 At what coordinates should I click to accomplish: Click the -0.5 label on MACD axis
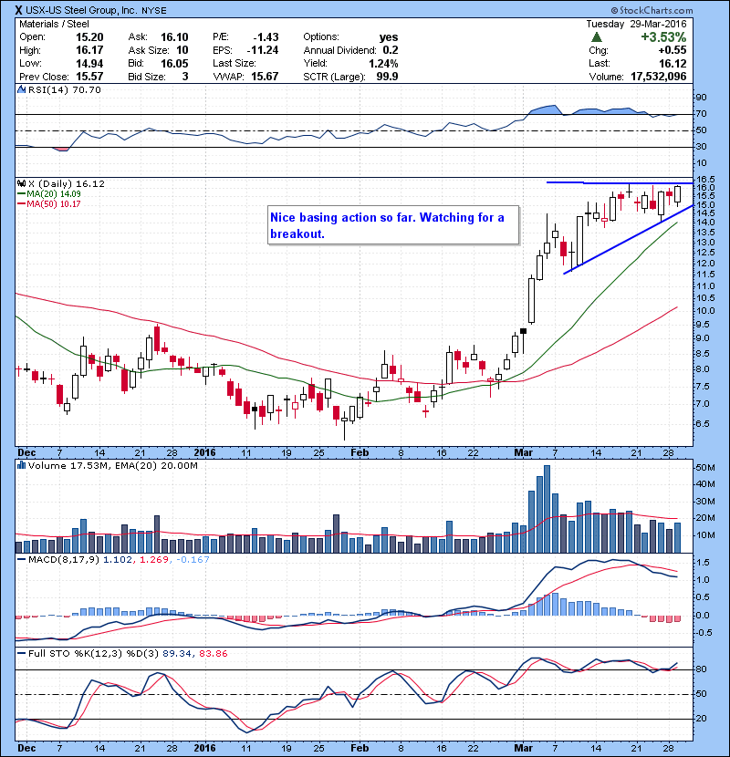tap(704, 633)
